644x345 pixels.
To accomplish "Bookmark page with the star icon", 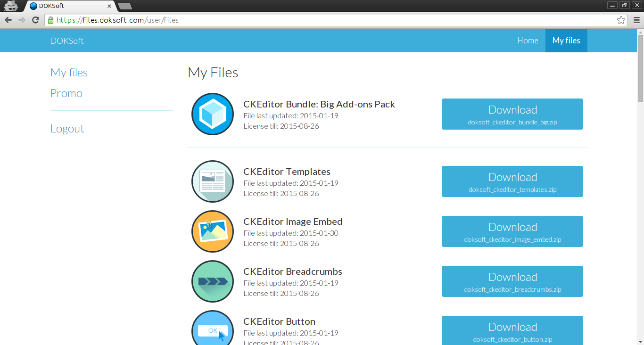I will click(621, 20).
